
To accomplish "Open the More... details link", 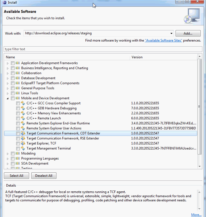I will 196,215.
